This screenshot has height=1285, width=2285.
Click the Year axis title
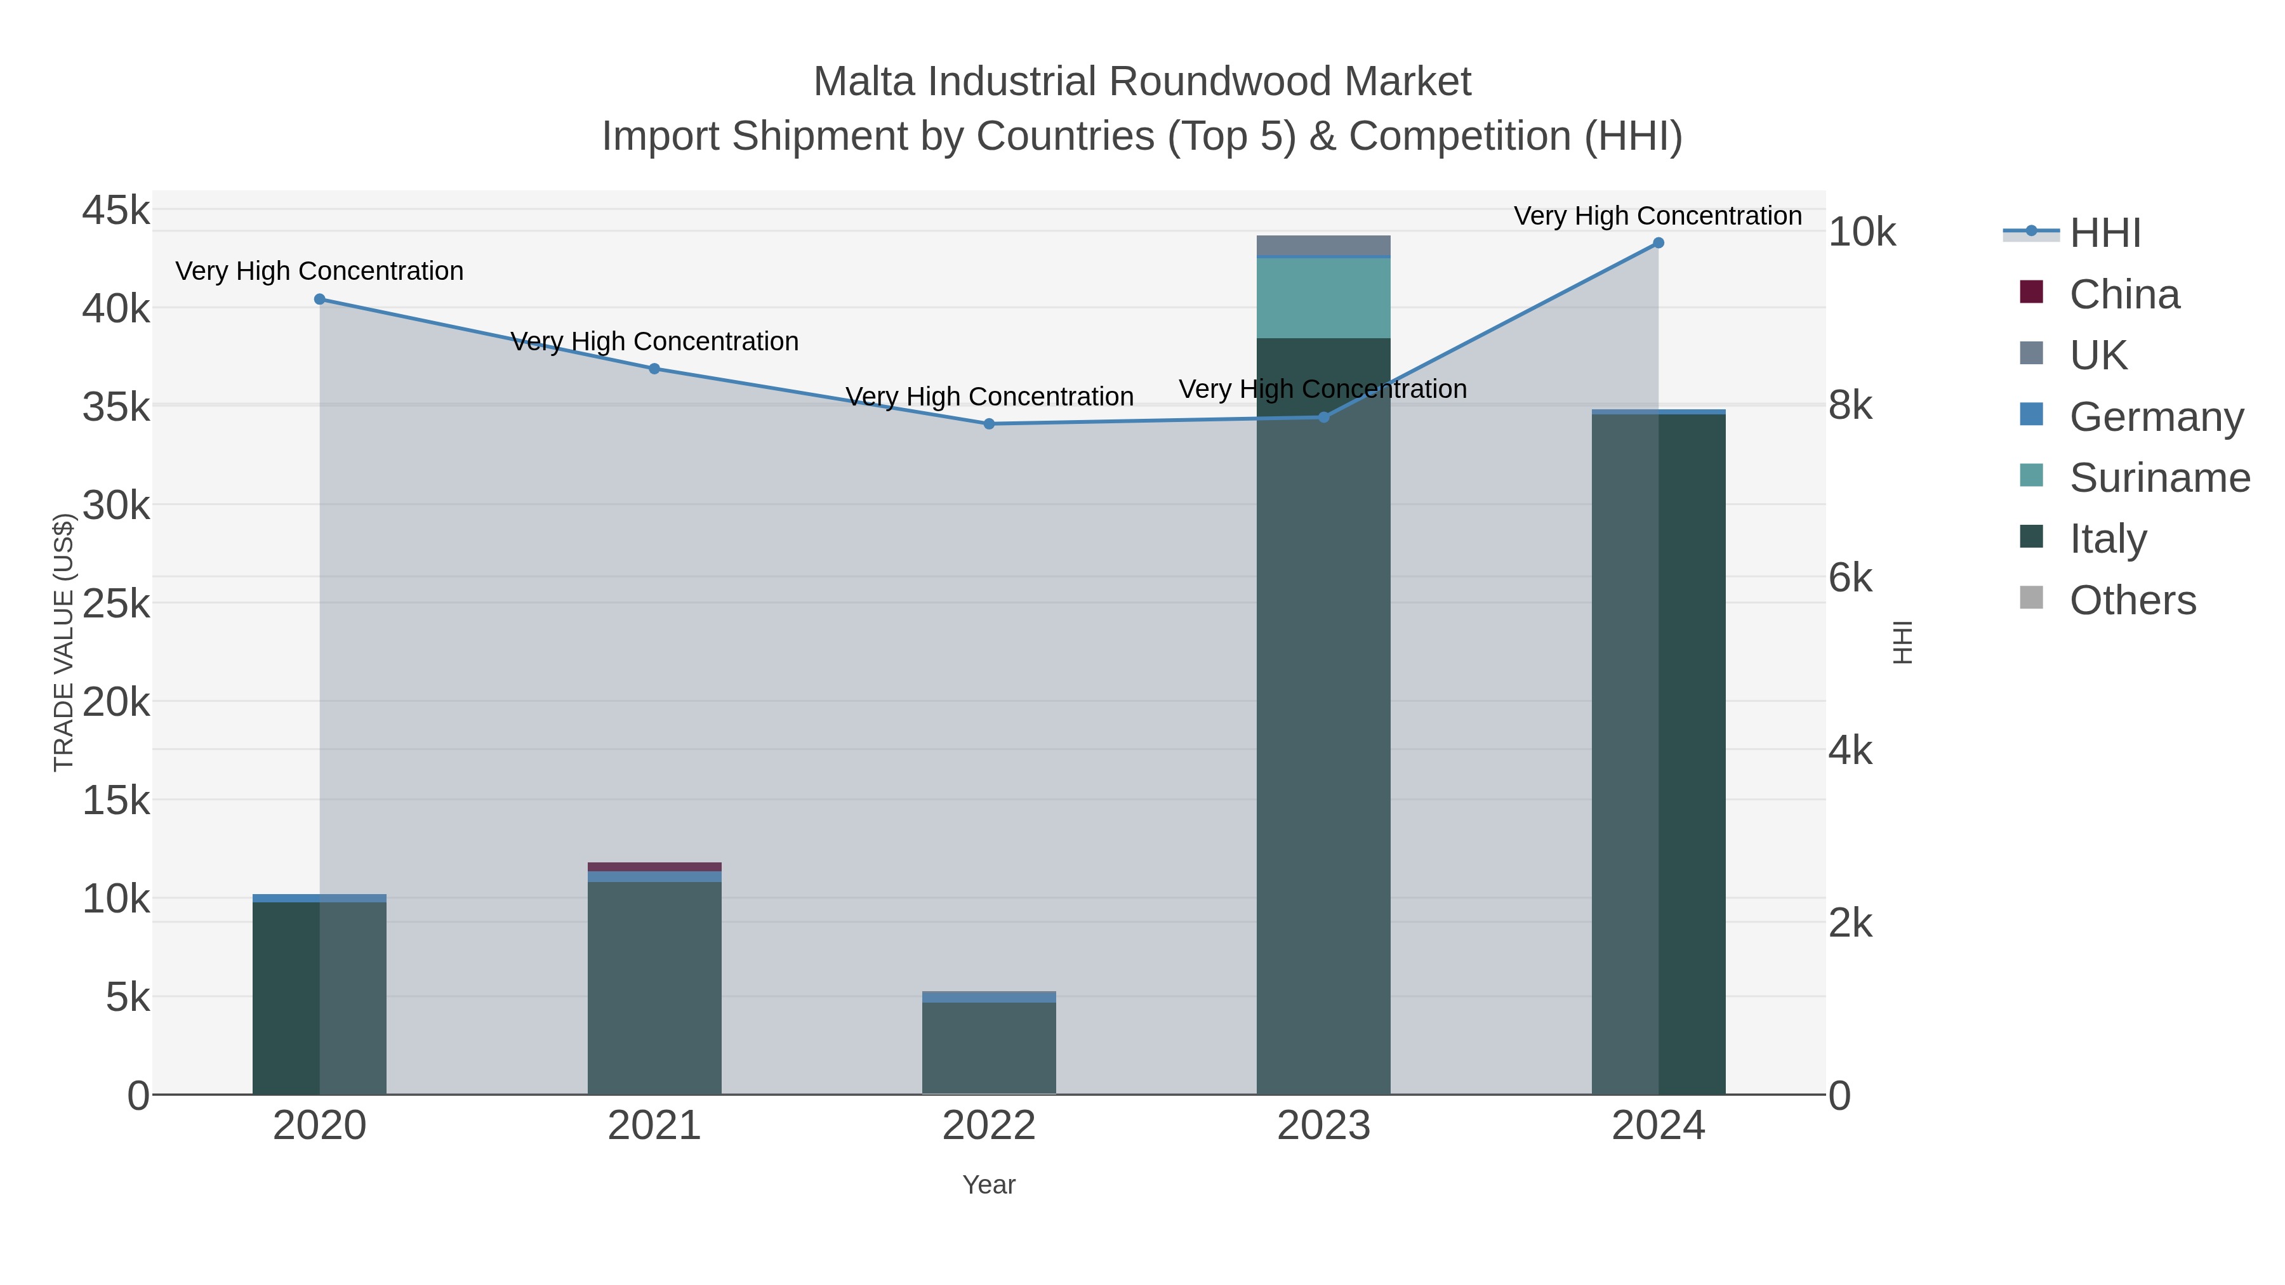tap(989, 1185)
